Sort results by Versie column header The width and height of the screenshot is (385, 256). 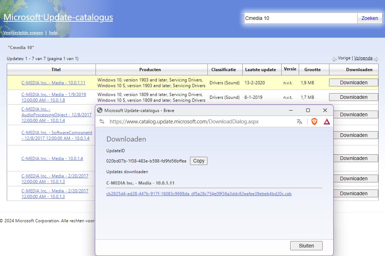pos(290,69)
